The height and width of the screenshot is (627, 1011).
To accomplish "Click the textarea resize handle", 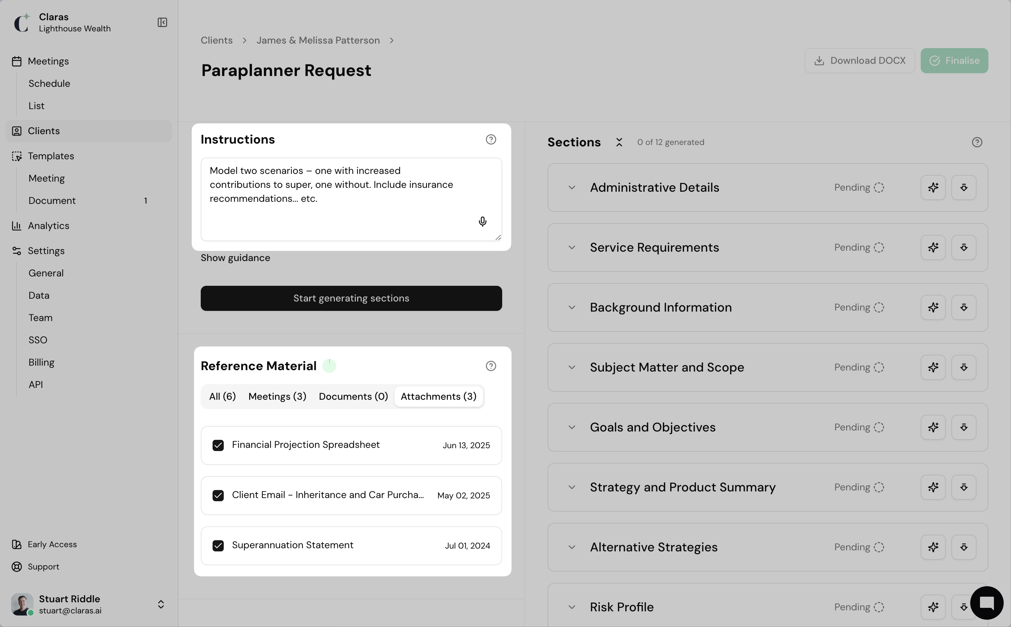I will coord(498,237).
